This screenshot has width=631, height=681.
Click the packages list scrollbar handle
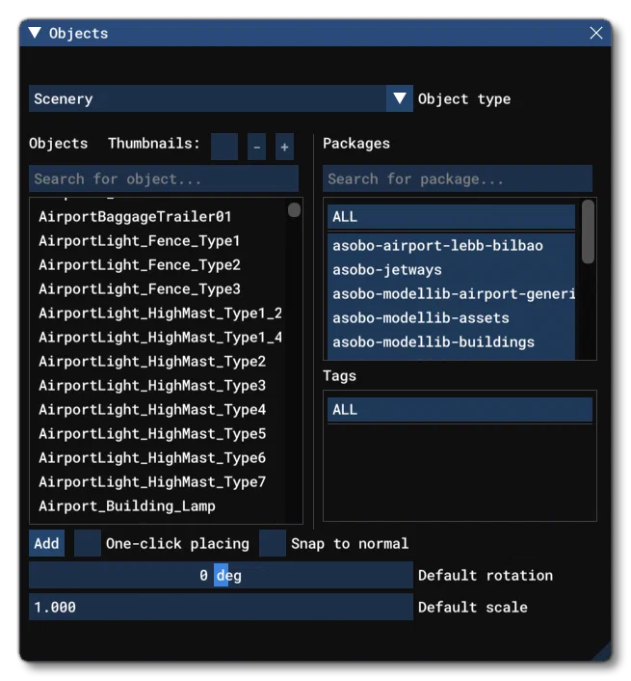[x=588, y=232]
